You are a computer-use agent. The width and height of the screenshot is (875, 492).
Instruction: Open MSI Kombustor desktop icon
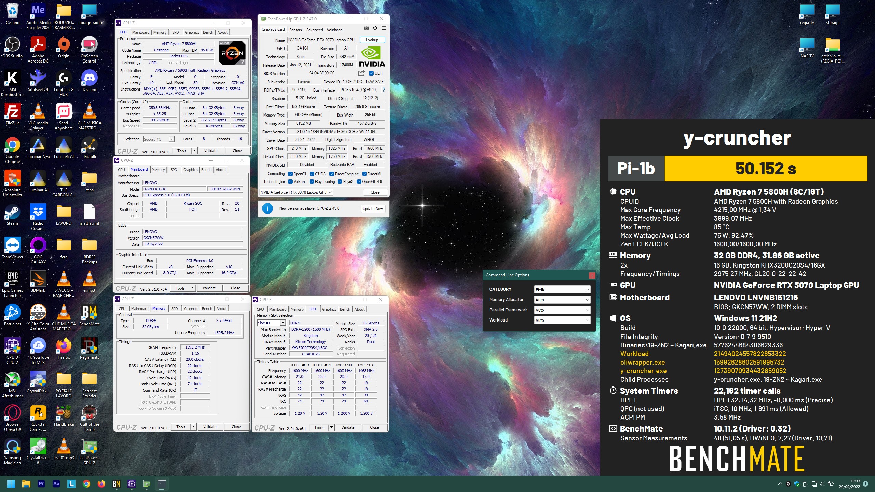13,83
